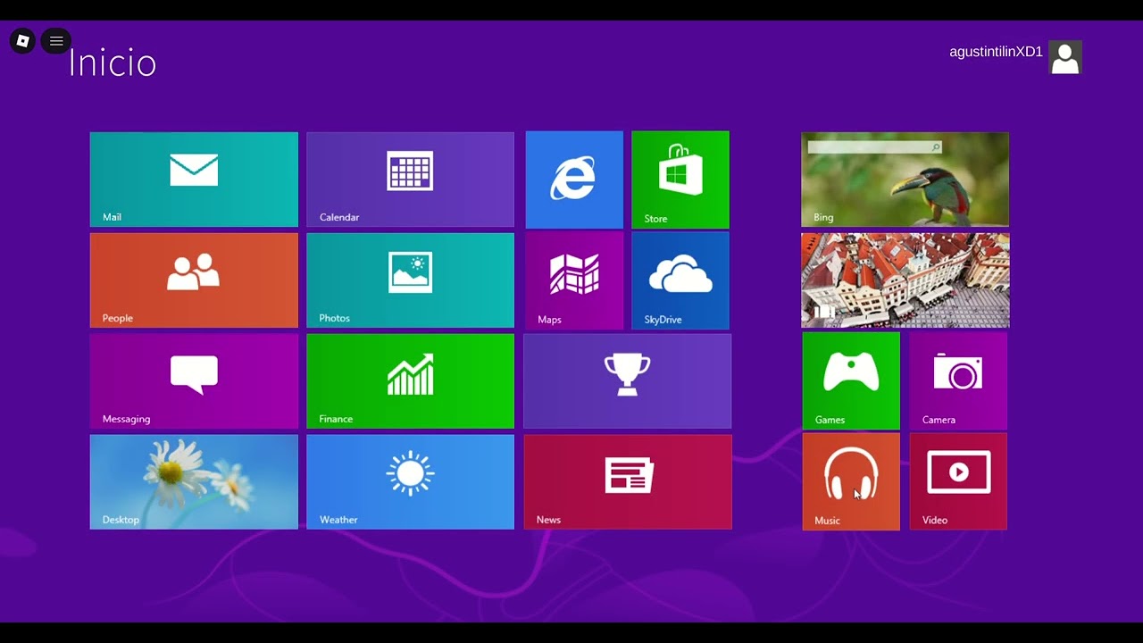The width and height of the screenshot is (1143, 643).
Task: Open the Travel city photo tile
Action: (x=905, y=280)
